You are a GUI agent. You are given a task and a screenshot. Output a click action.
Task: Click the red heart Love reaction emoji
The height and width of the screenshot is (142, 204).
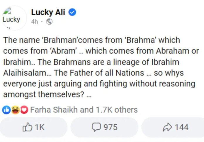(24, 110)
